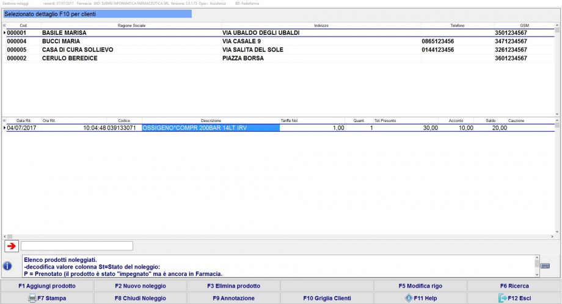Print with the F7 Stampa button
The height and width of the screenshot is (304, 562).
click(x=47, y=299)
